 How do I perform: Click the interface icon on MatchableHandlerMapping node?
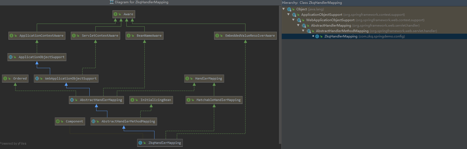[x=189, y=100]
